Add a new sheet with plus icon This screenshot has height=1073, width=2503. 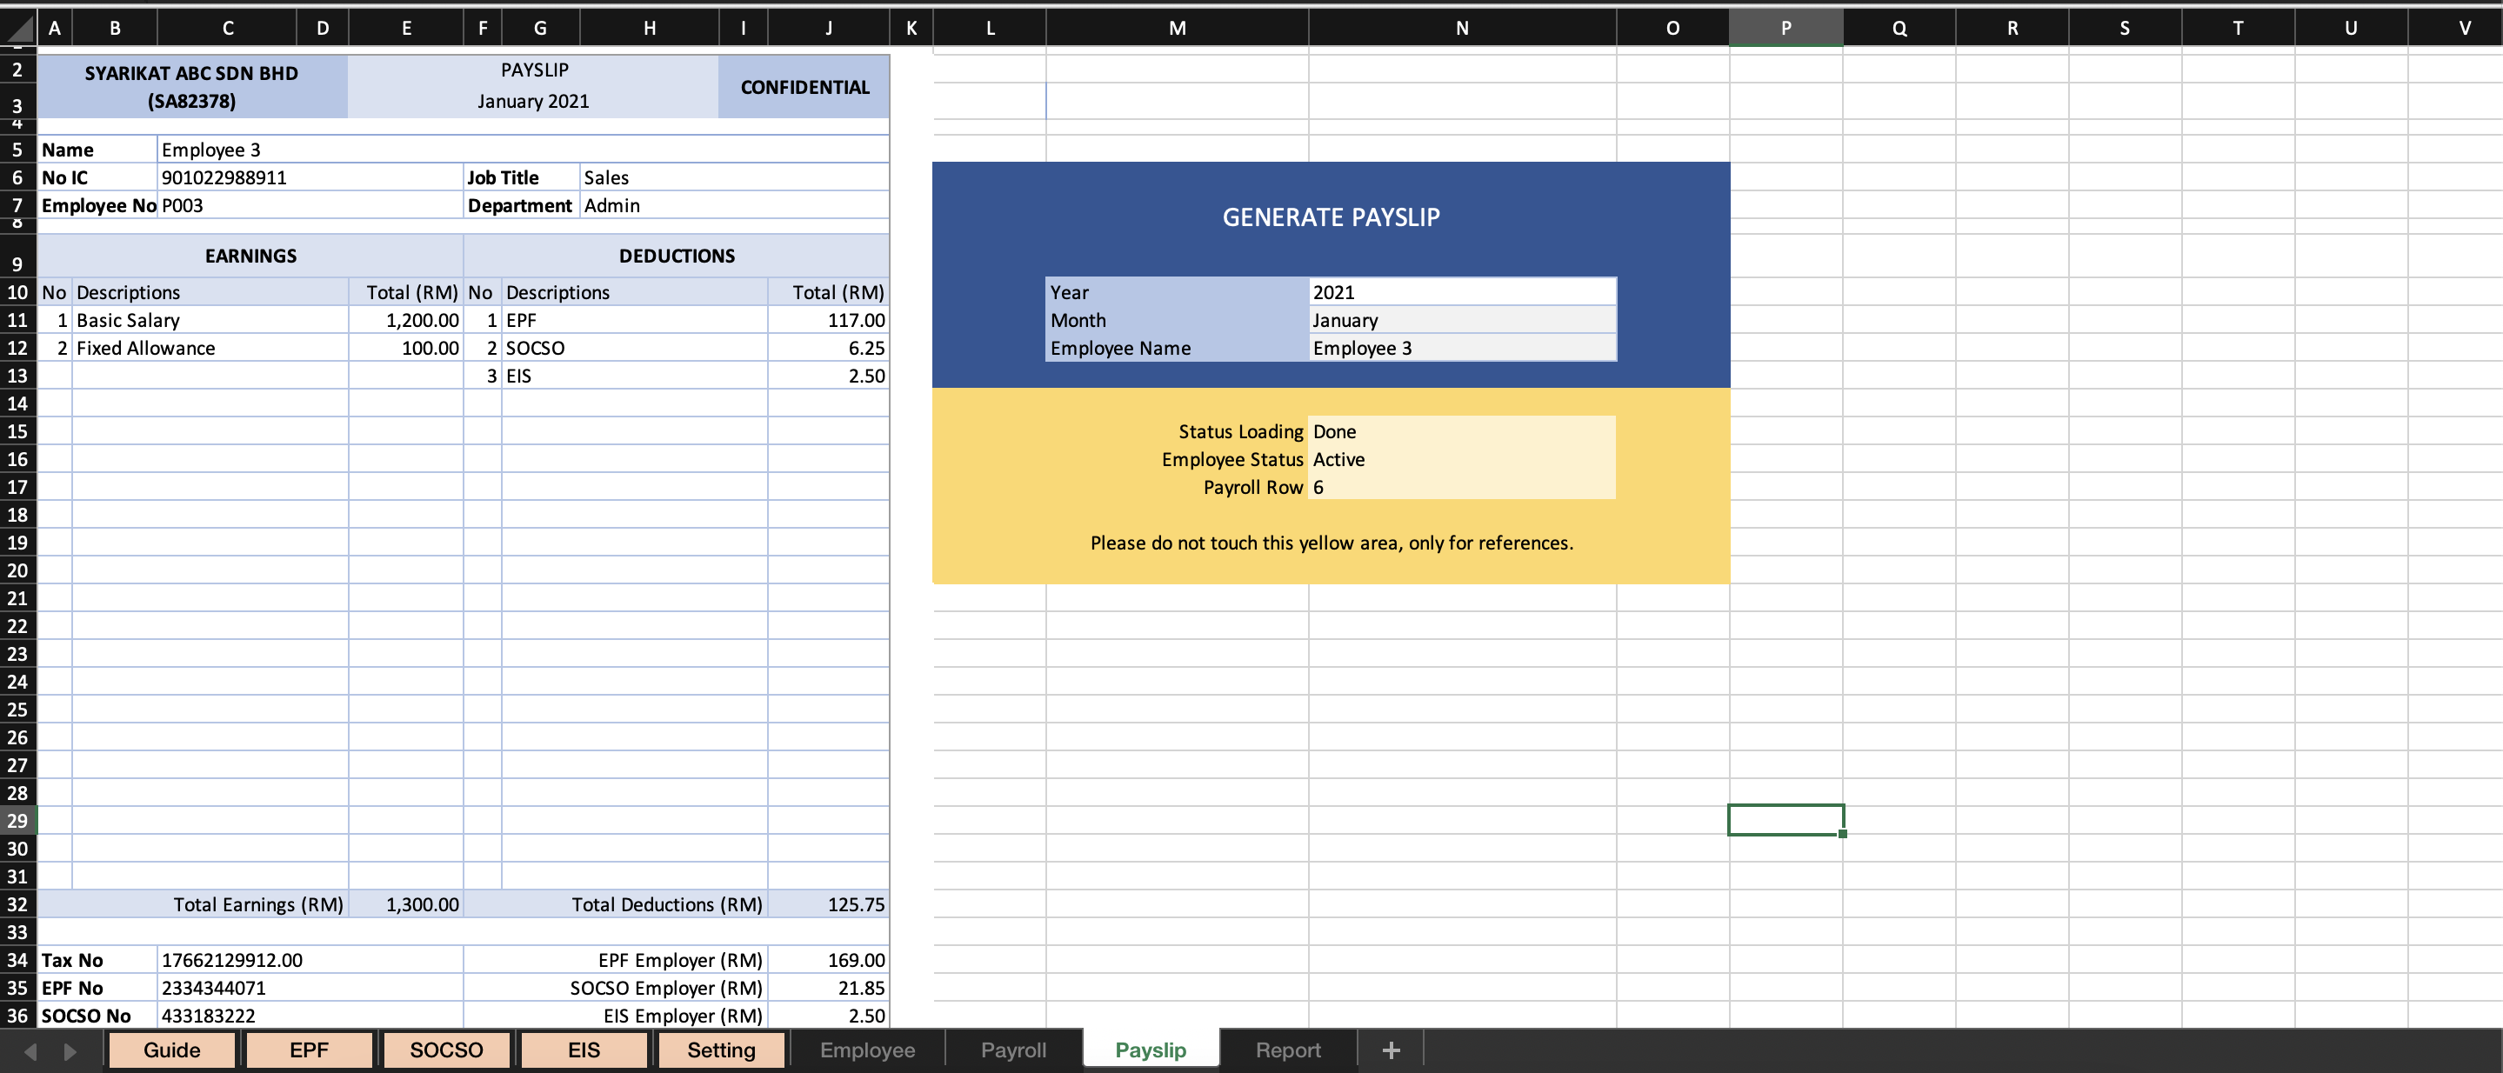tap(1391, 1050)
